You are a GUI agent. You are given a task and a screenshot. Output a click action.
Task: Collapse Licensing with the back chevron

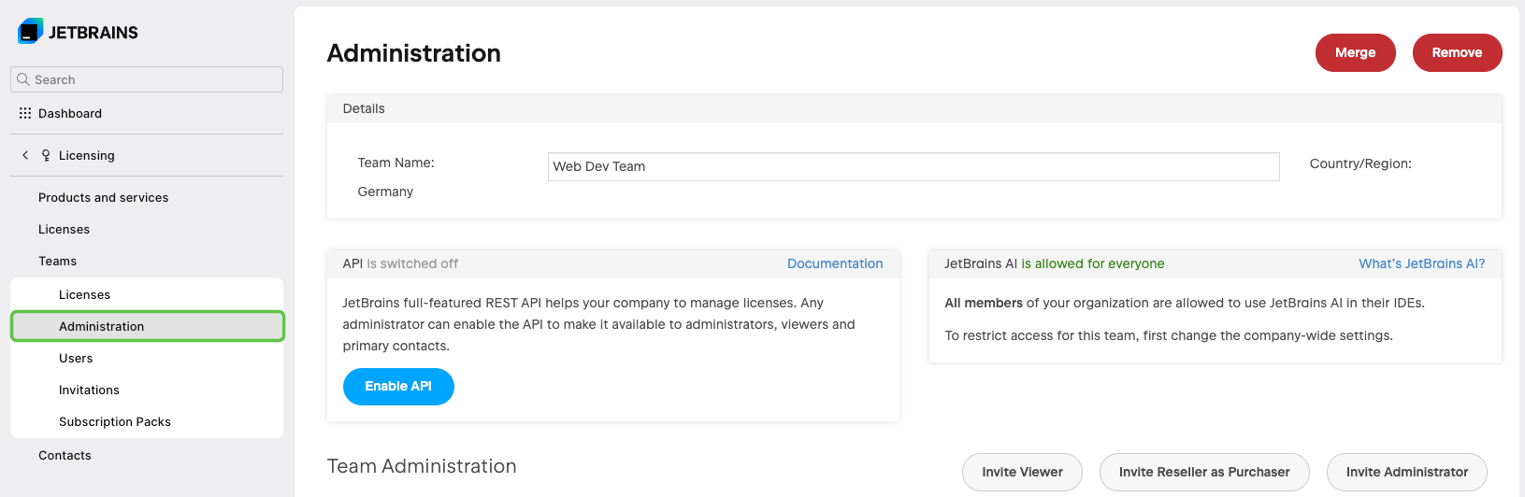(25, 155)
